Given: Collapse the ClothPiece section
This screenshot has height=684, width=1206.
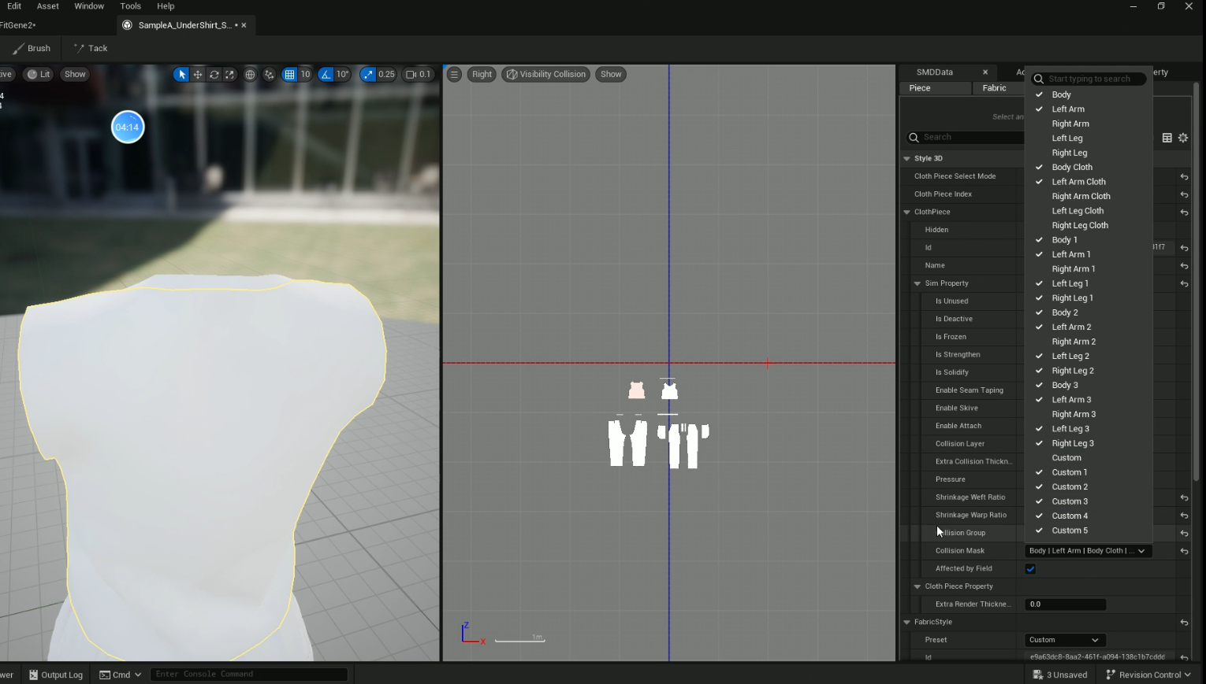Looking at the screenshot, I should pyautogui.click(x=906, y=213).
